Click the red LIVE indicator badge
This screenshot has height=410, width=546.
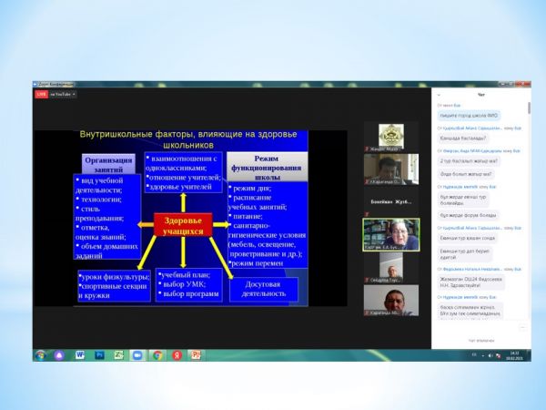40,93
